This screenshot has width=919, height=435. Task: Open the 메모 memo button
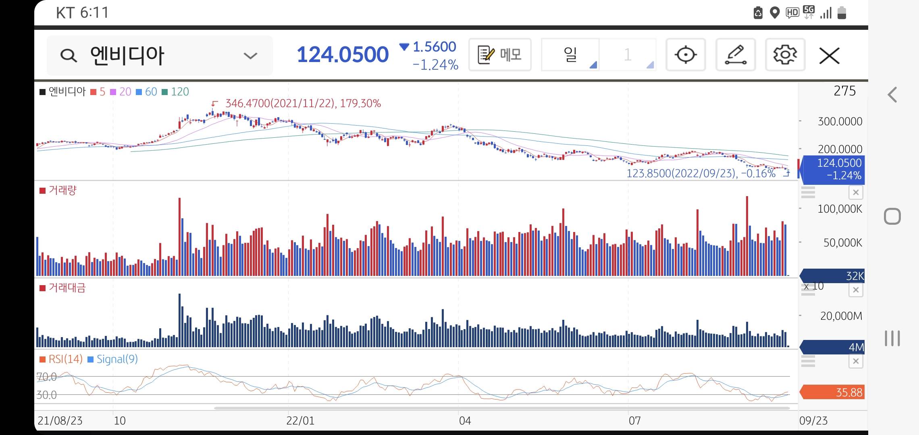click(x=500, y=55)
